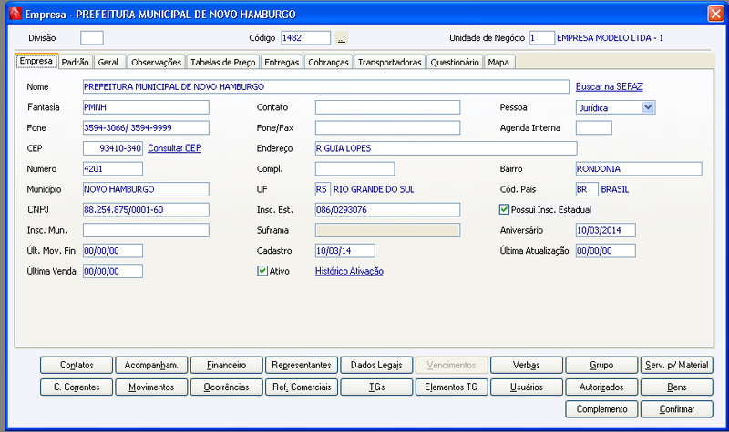The height and width of the screenshot is (432, 729).
Task: Open the Elementos TG button
Action: point(451,387)
